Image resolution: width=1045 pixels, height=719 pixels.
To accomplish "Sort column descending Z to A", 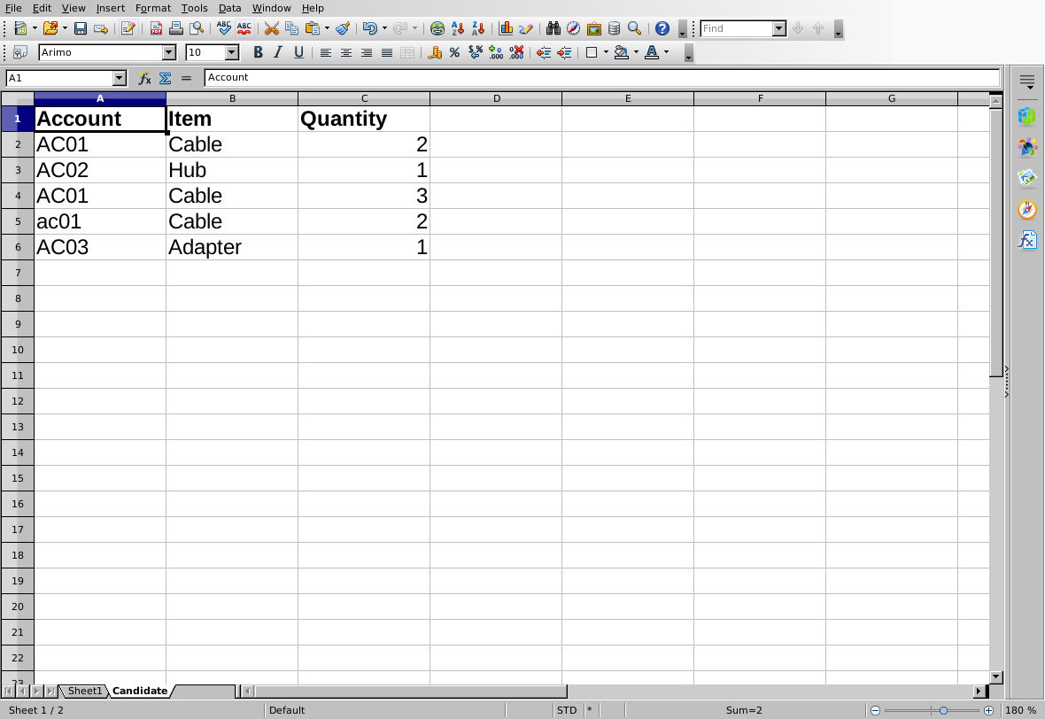I will (478, 28).
